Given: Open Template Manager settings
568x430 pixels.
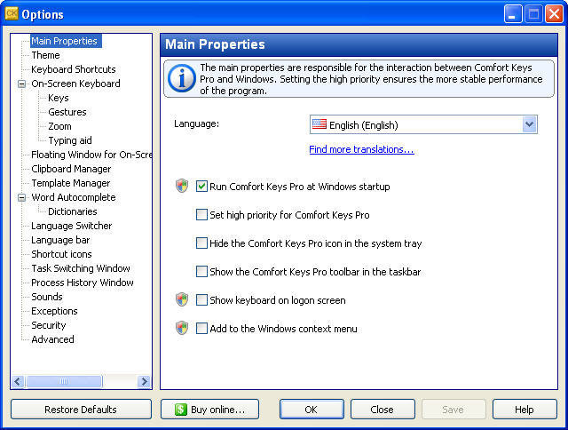Looking at the screenshot, I should point(71,183).
